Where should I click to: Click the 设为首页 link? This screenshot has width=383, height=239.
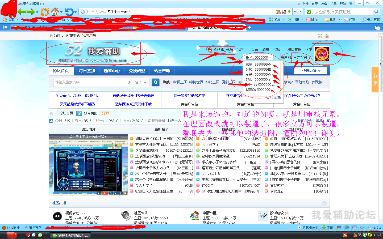coord(57,36)
